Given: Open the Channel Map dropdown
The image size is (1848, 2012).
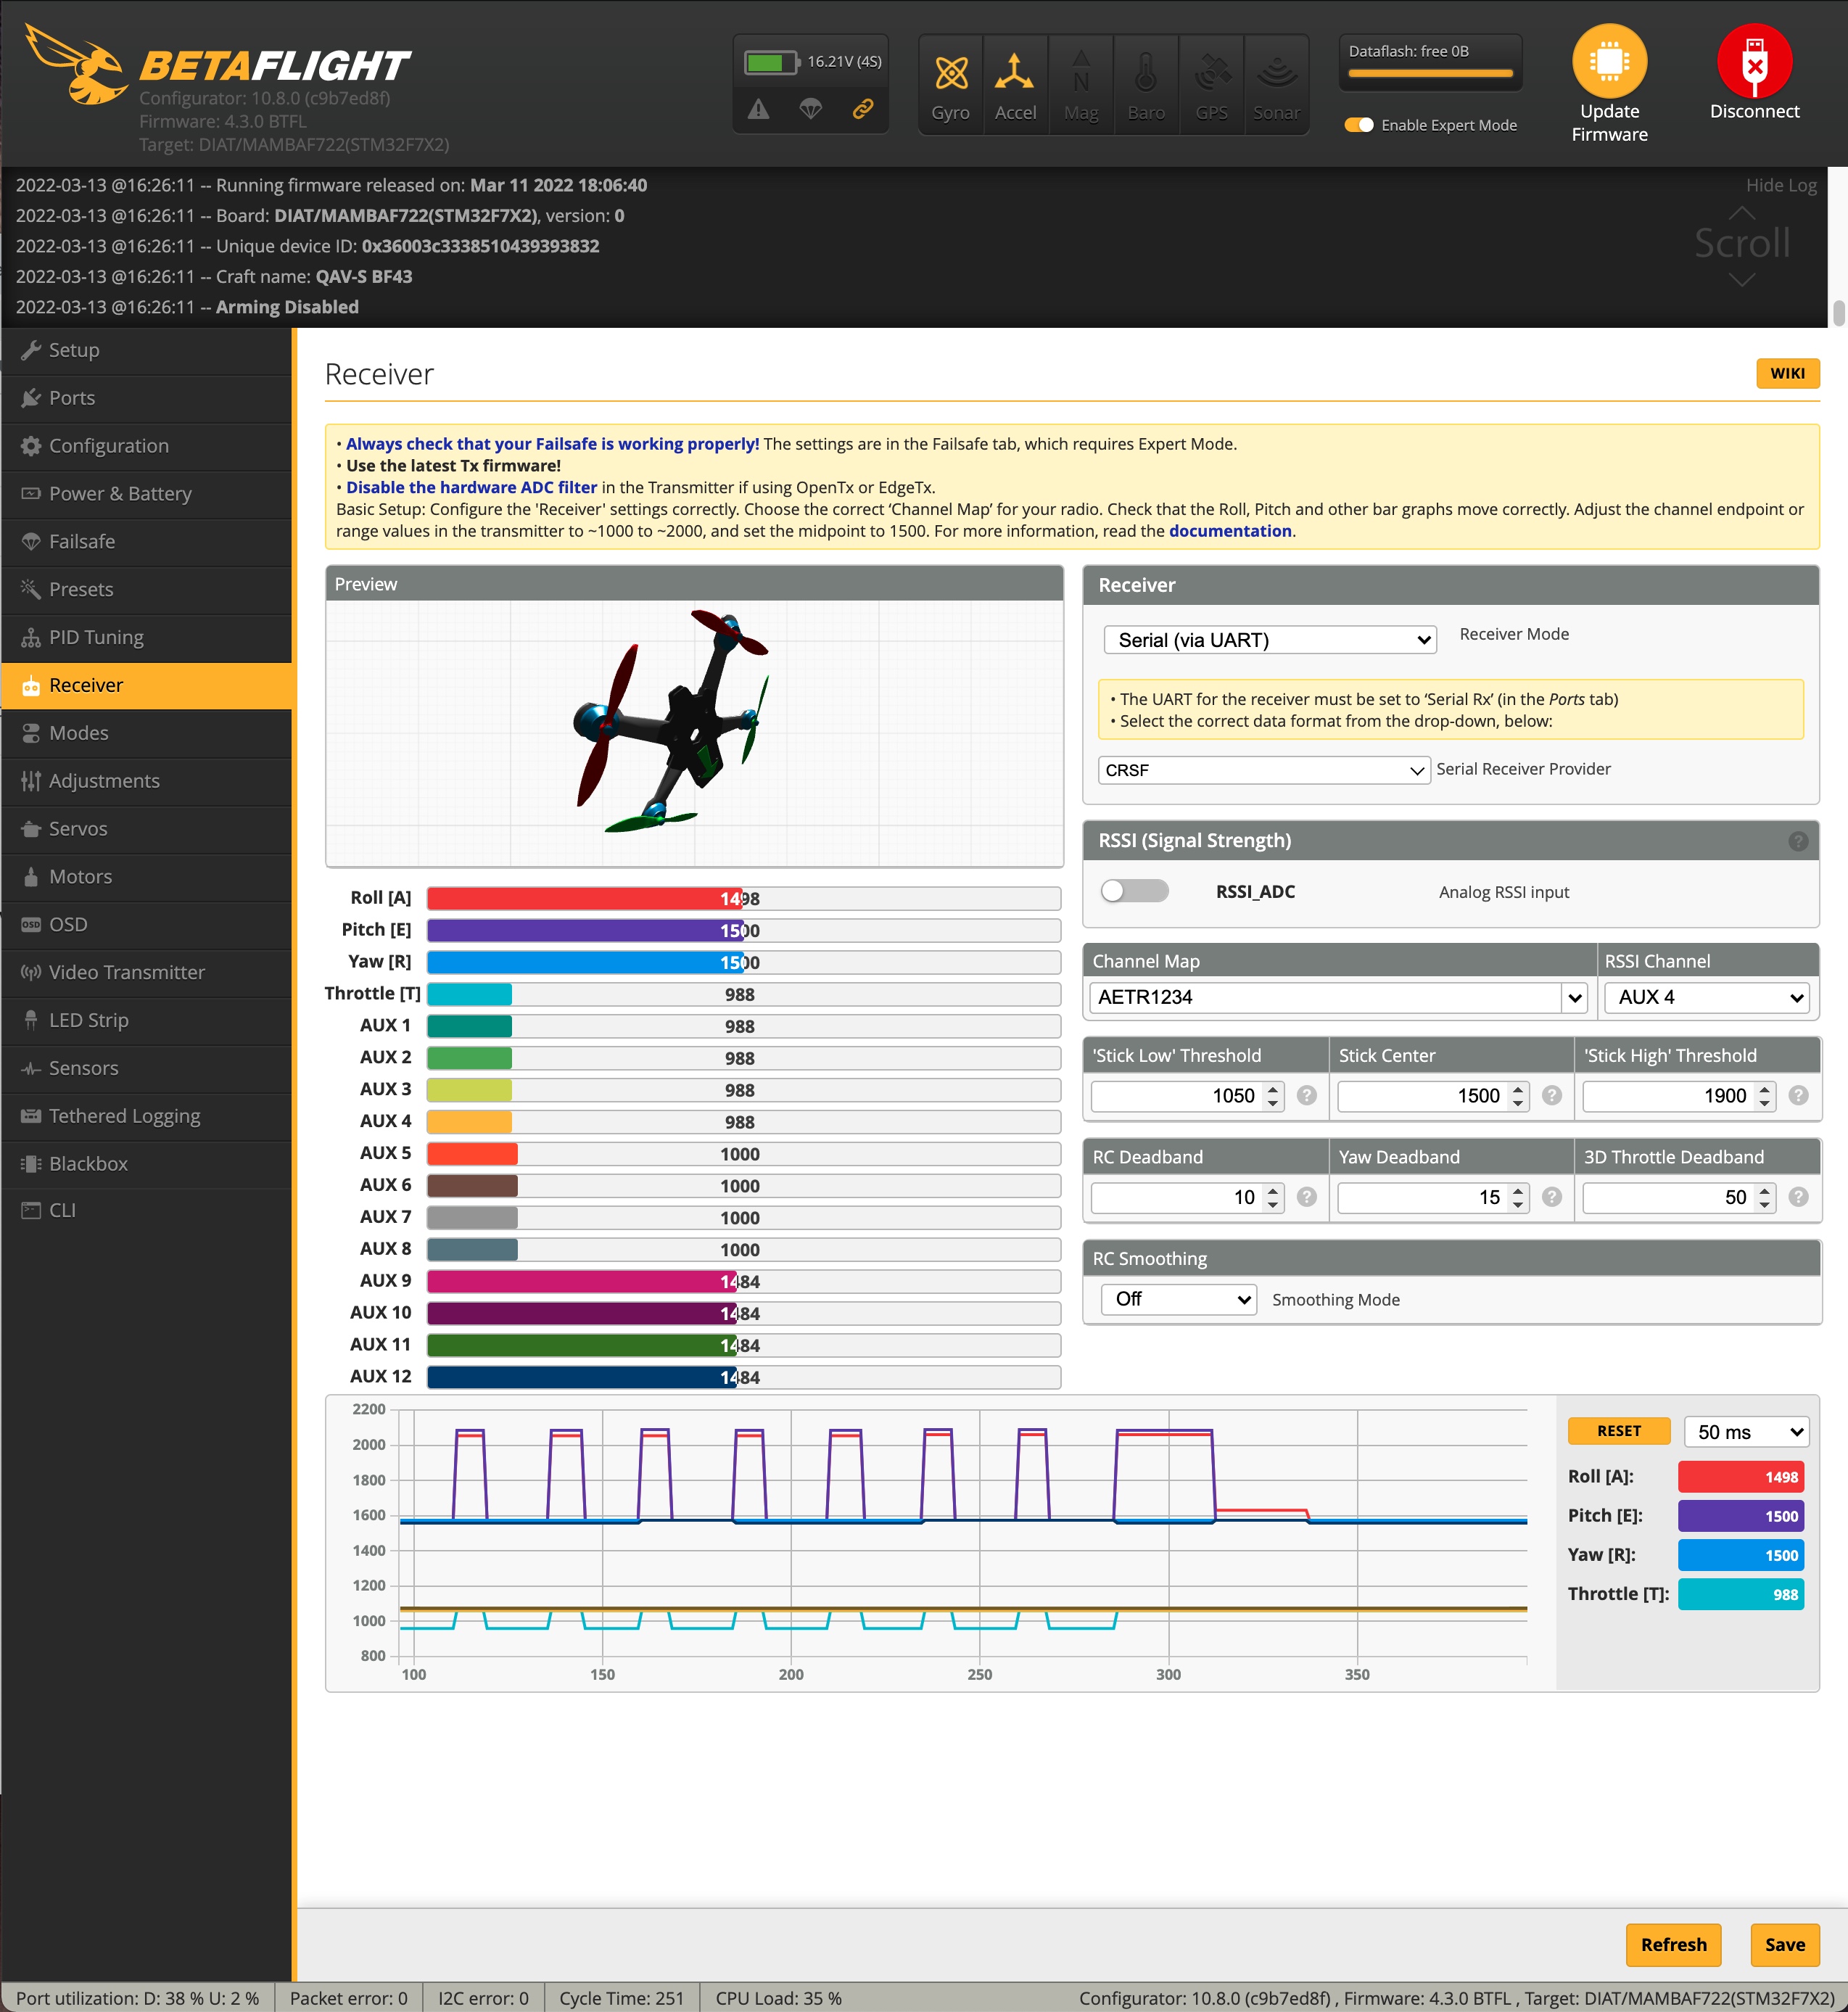Looking at the screenshot, I should 1336,997.
